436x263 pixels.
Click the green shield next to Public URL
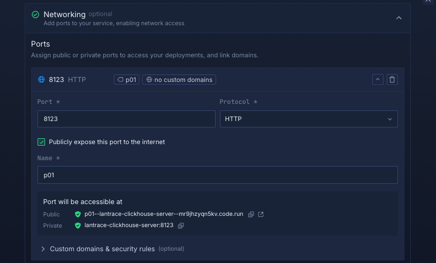(78, 214)
